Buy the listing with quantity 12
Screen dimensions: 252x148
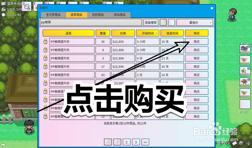click(197, 116)
